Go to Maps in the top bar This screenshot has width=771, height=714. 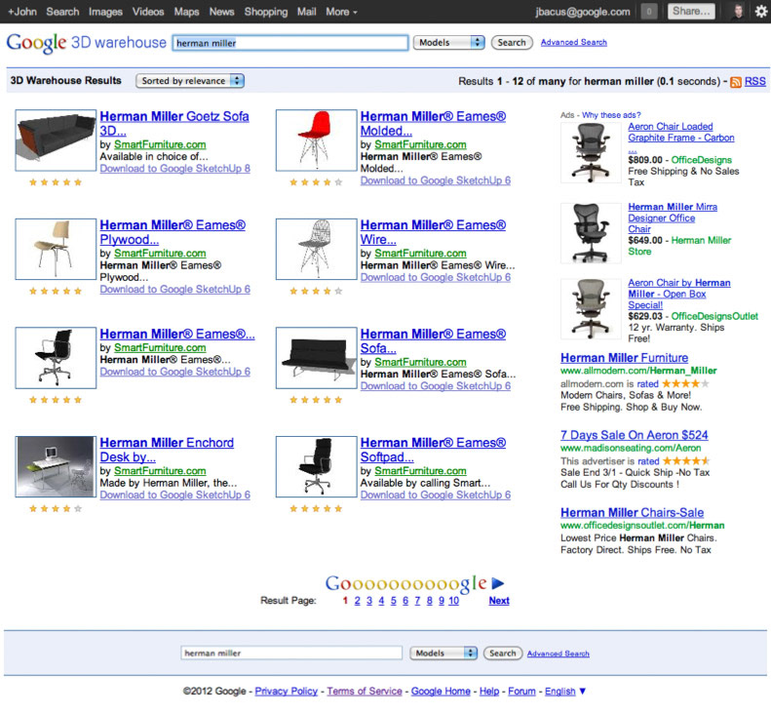coord(186,12)
